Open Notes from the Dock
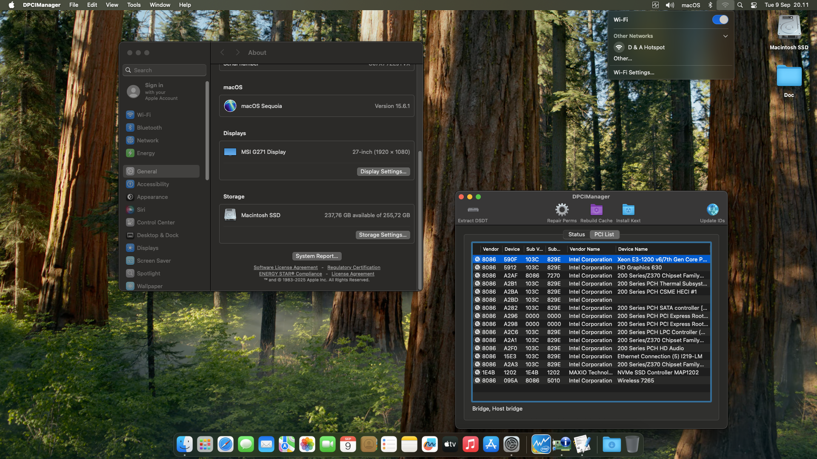 point(409,445)
